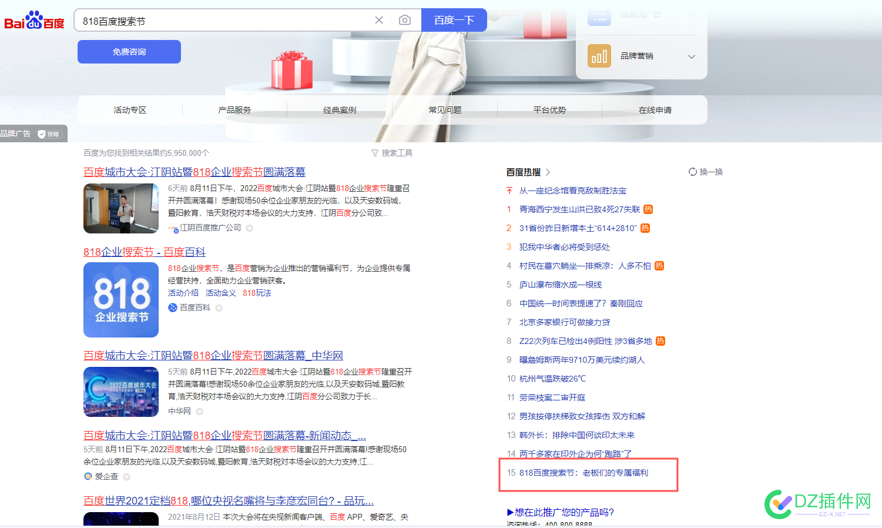Open 31省份昨日新增本土 hot item
The height and width of the screenshot is (528, 882).
[578, 228]
